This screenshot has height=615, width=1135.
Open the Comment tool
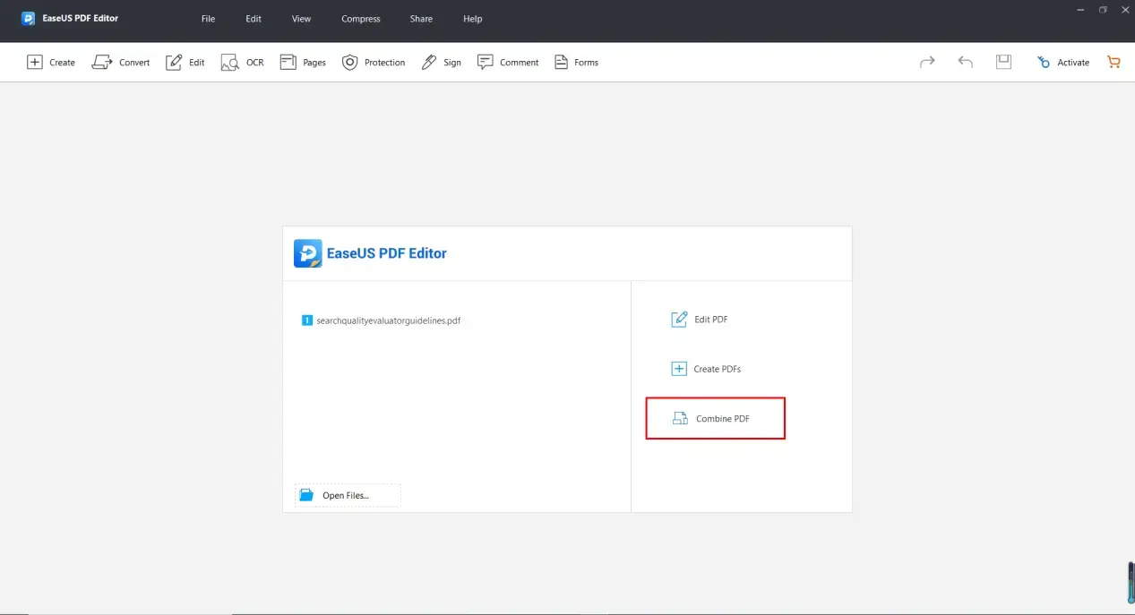tap(508, 63)
